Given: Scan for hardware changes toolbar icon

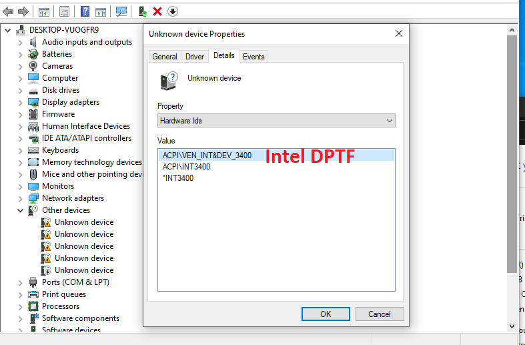Looking at the screenshot, I should (x=121, y=12).
